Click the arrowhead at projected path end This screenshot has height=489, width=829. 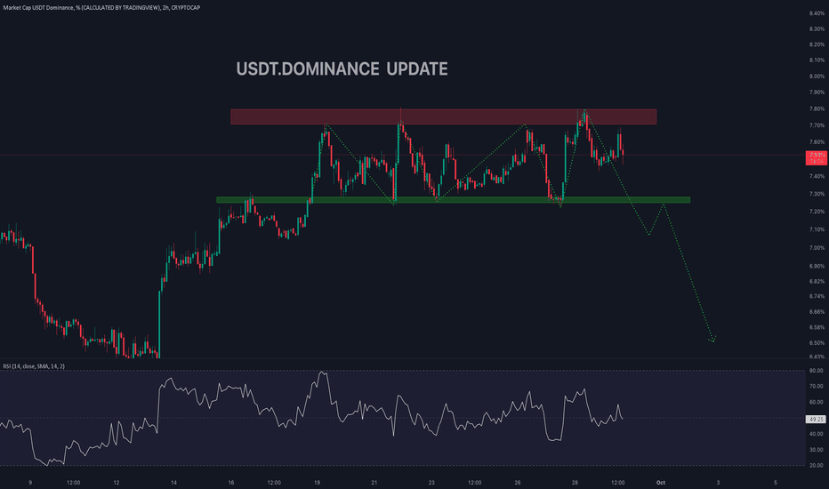click(x=712, y=340)
